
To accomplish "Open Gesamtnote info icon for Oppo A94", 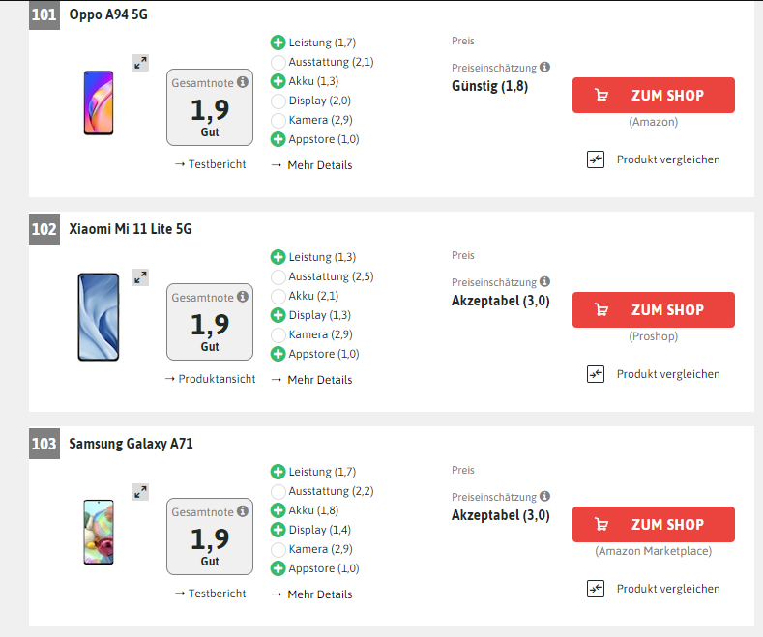I will (243, 82).
